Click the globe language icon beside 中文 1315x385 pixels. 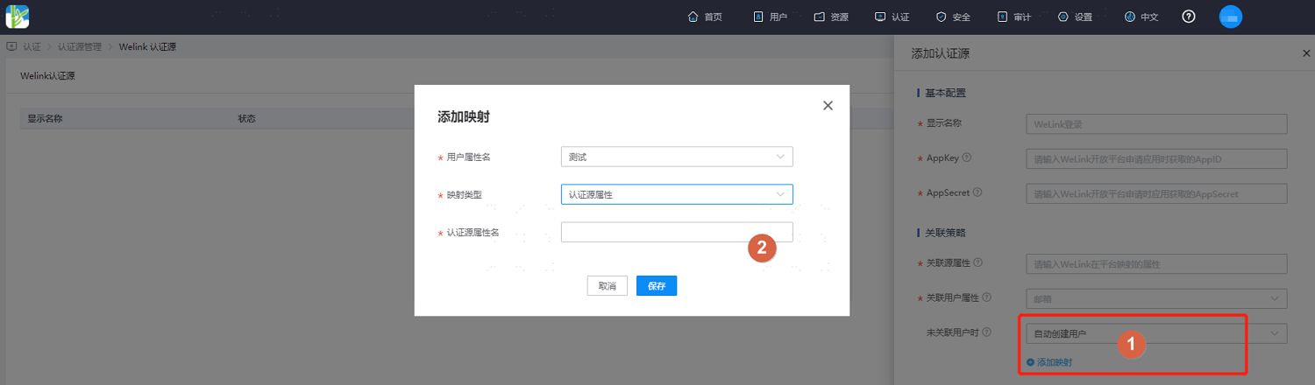coord(1130,17)
